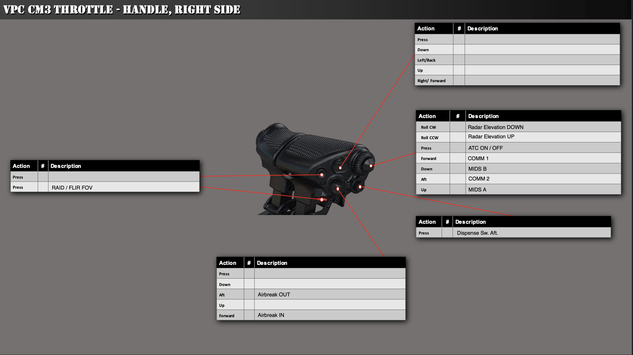Select the Radar Elevation DOWN cell
Screen dimensions: 633x355
click(495, 127)
